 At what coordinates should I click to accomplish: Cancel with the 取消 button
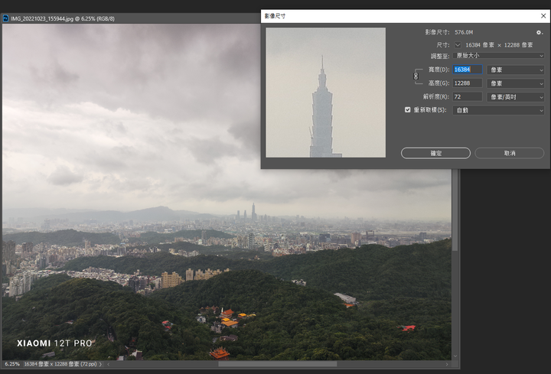coord(510,153)
